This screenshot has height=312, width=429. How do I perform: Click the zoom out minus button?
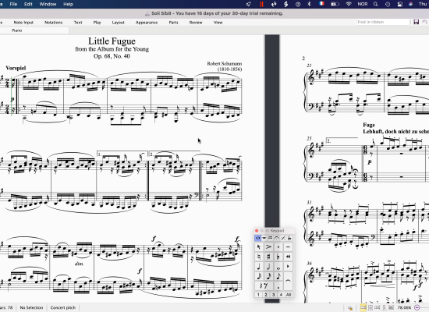[417, 307]
